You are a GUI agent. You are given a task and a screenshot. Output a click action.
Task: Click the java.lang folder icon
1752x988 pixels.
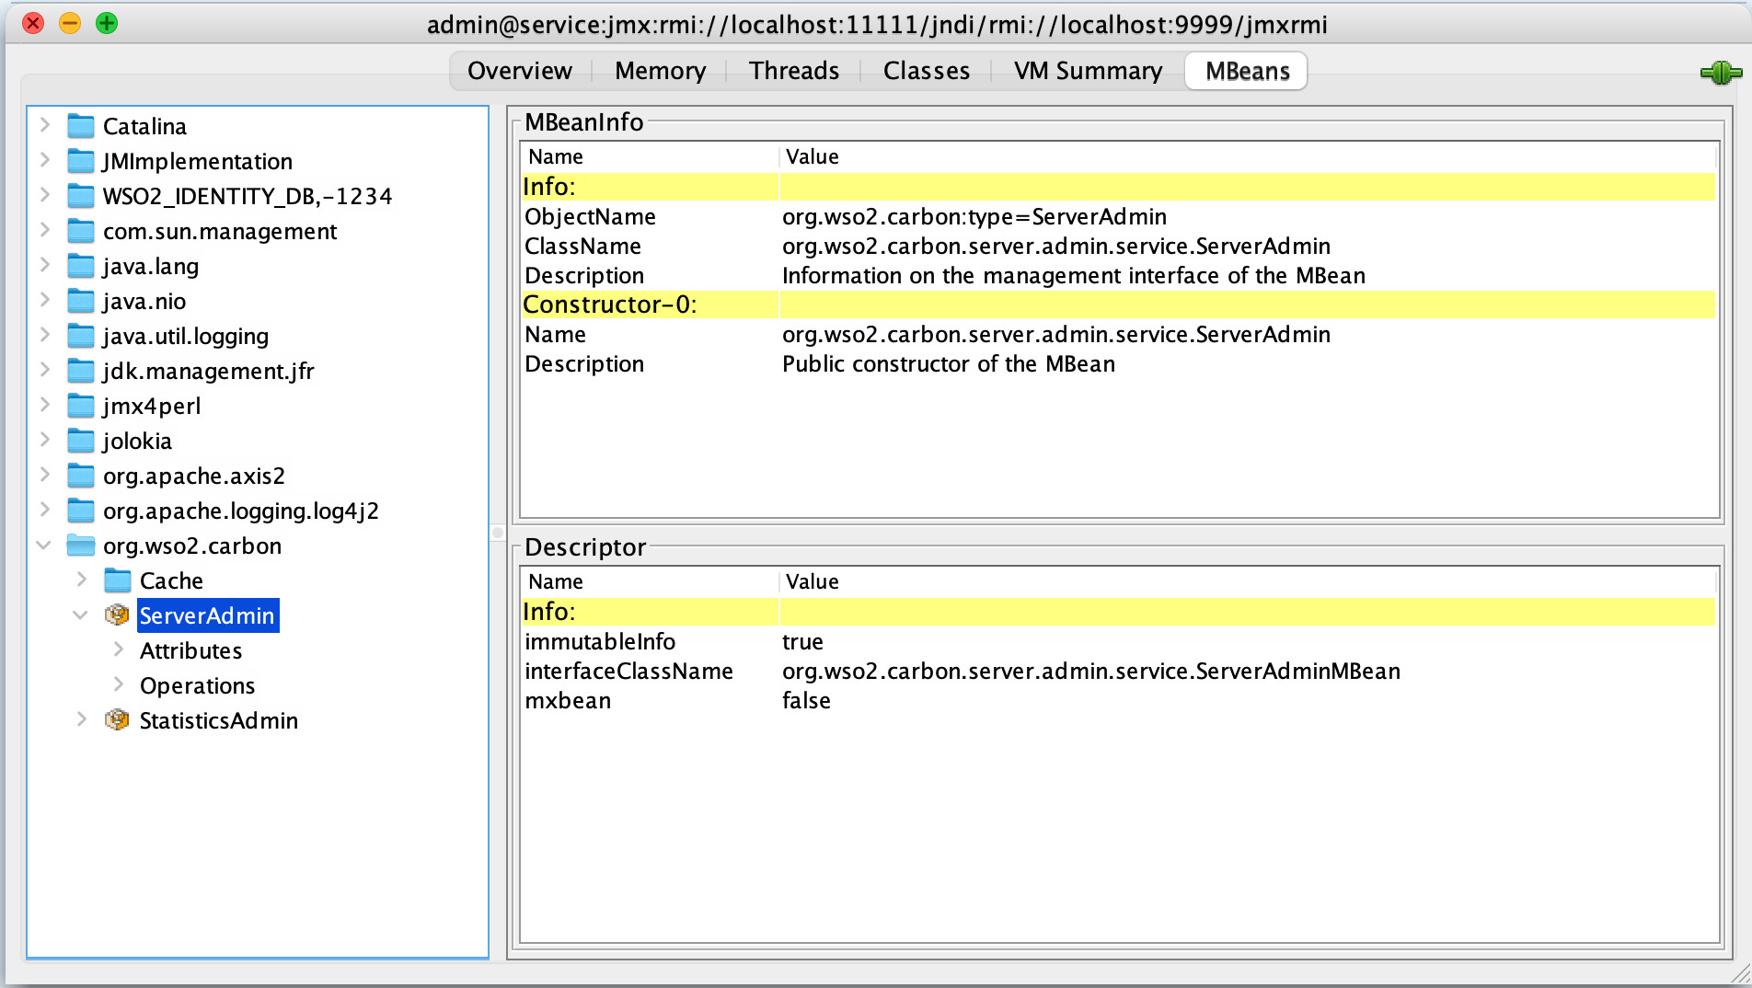[x=81, y=266]
